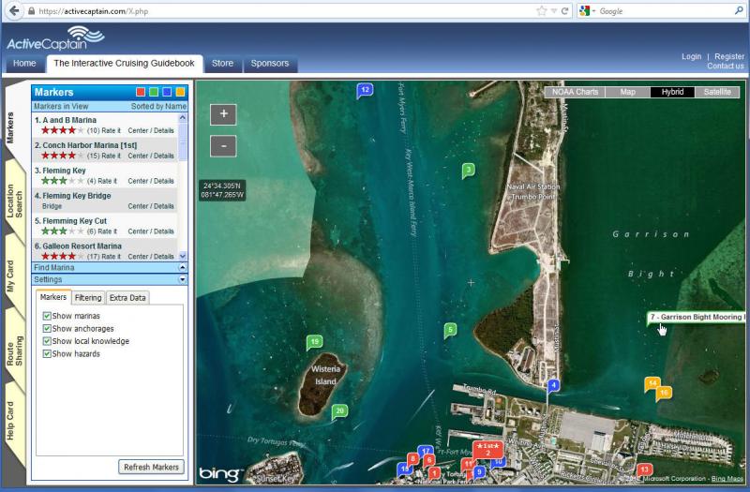Click the Refresh Markers button
This screenshot has width=750, height=492.
click(151, 467)
